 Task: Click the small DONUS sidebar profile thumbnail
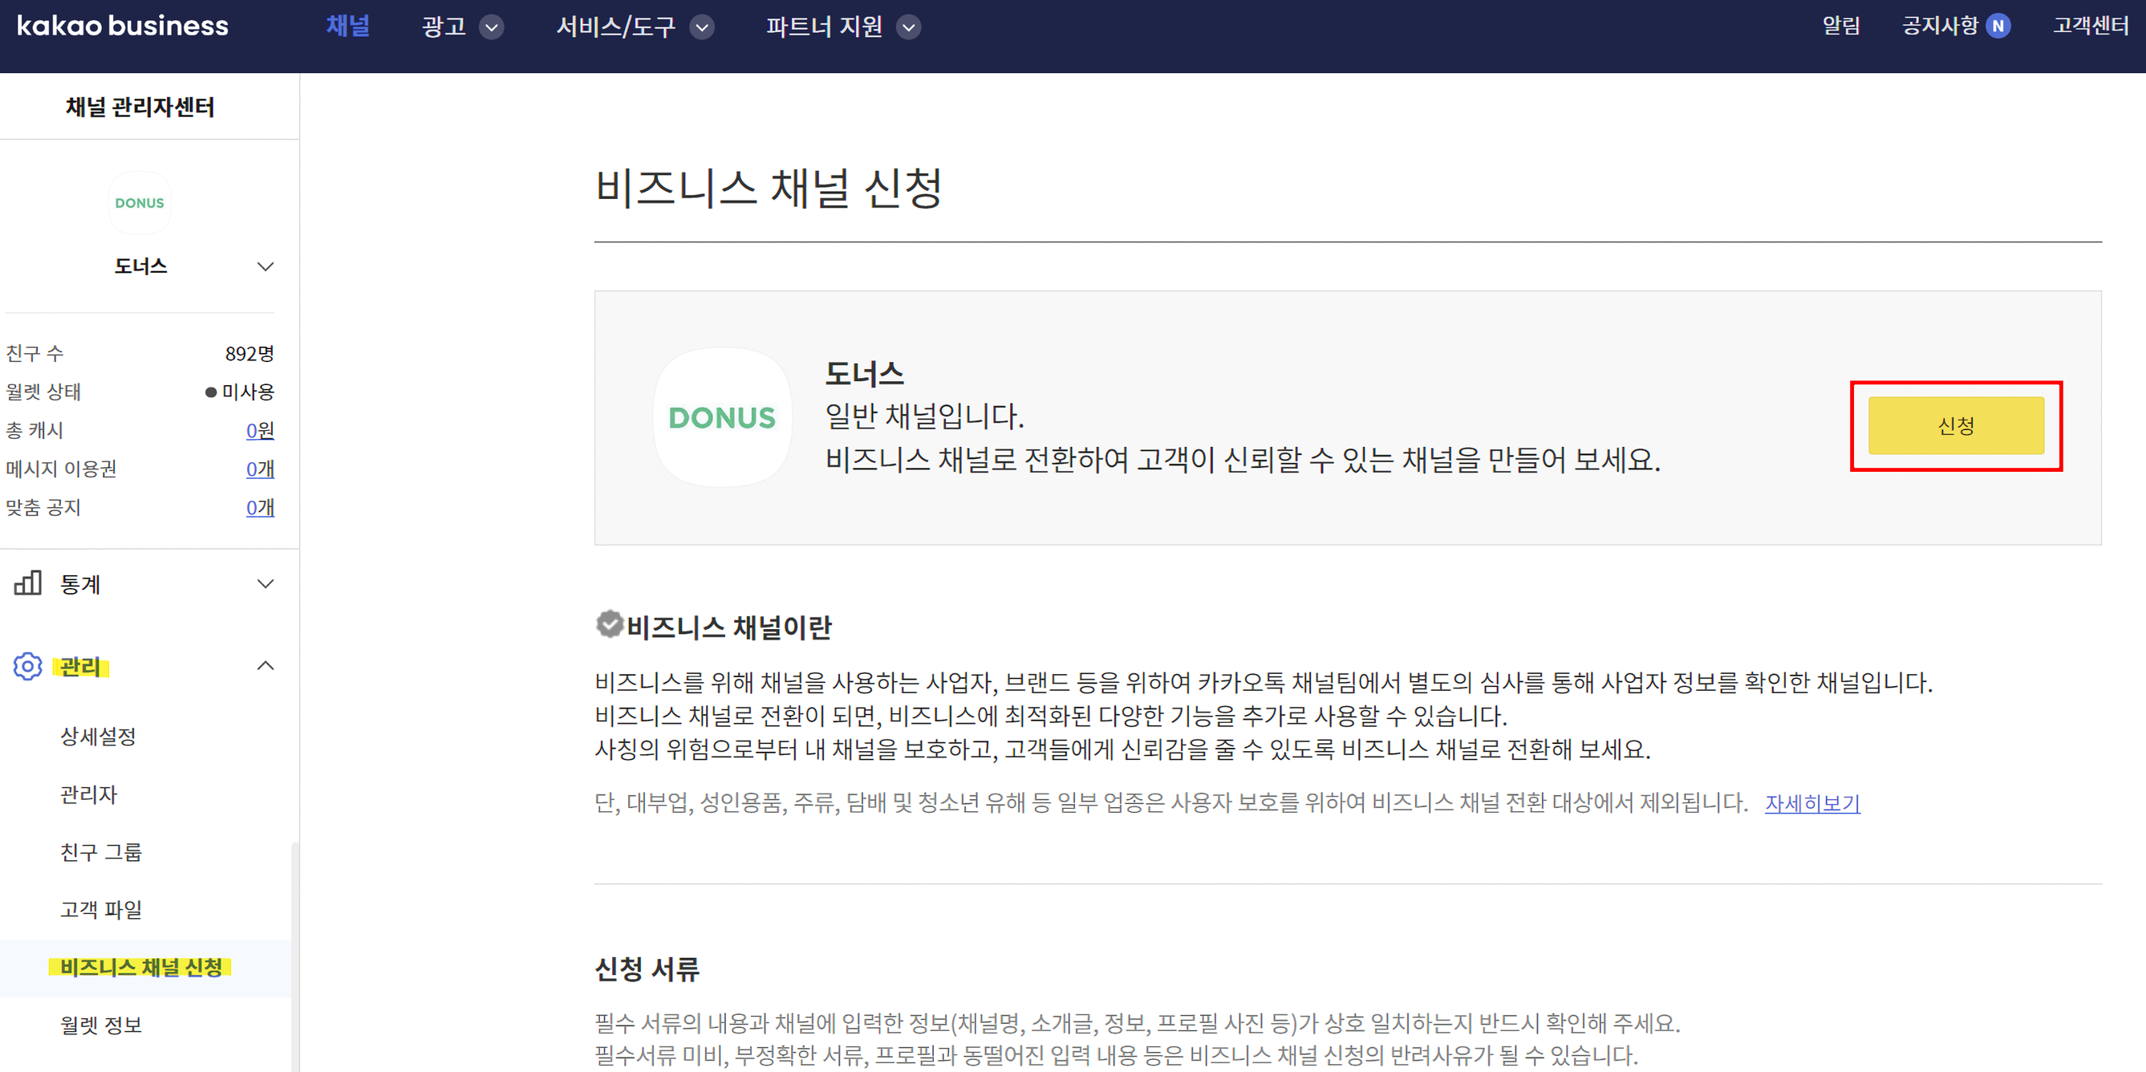pyautogui.click(x=140, y=203)
